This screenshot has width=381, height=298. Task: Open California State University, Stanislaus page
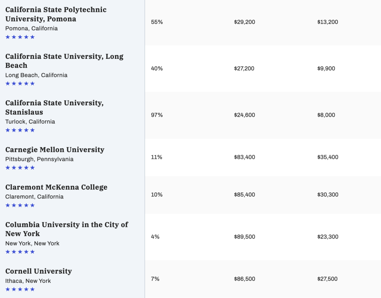pyautogui.click(x=54, y=107)
